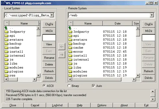Sort remote list by Name column header
The height and width of the screenshot is (109, 159).
click(x=88, y=23)
